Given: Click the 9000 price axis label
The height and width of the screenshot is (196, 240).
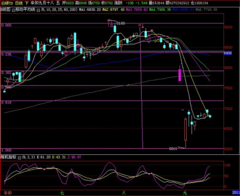Looking at the screenshot, I should coord(228,27).
